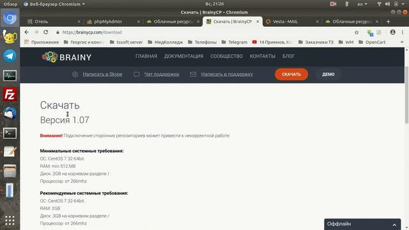Open the Bluetooth indicator in top bar
This screenshot has width=409, height=230.
[x=346, y=4]
